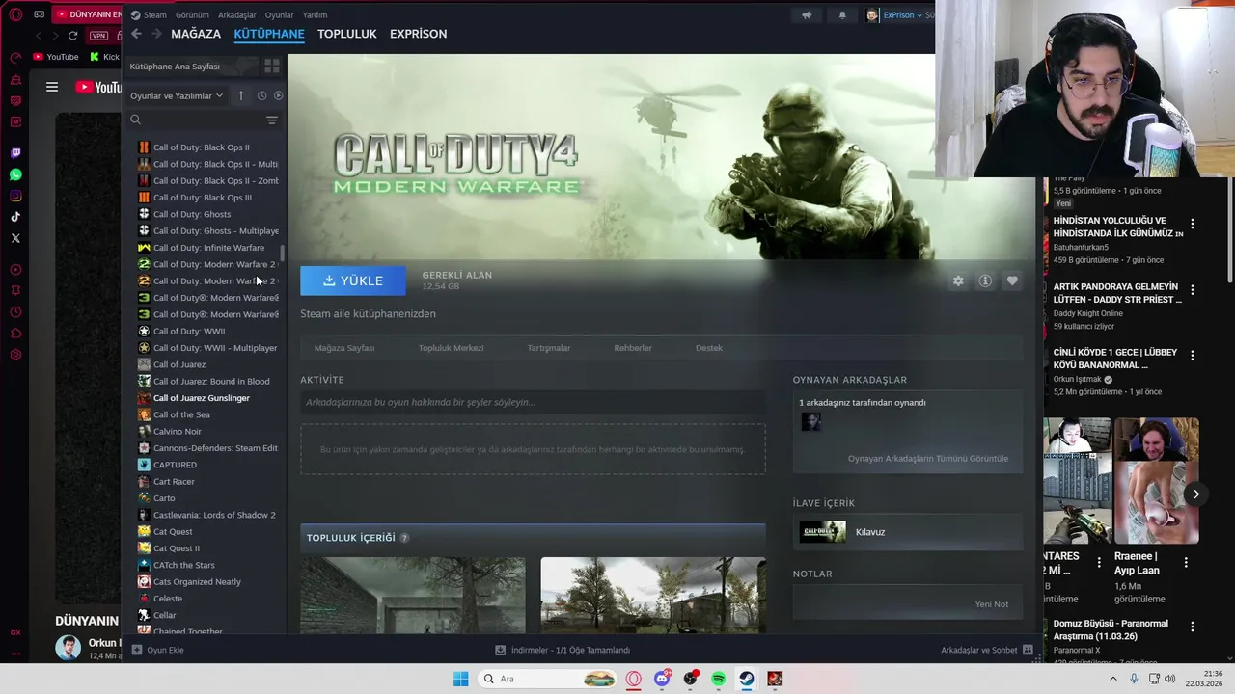Open Spotify from taskbar

point(718,679)
